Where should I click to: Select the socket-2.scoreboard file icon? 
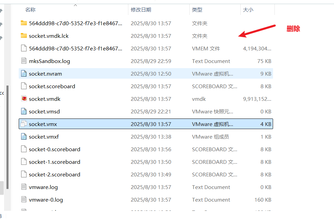point(23,174)
